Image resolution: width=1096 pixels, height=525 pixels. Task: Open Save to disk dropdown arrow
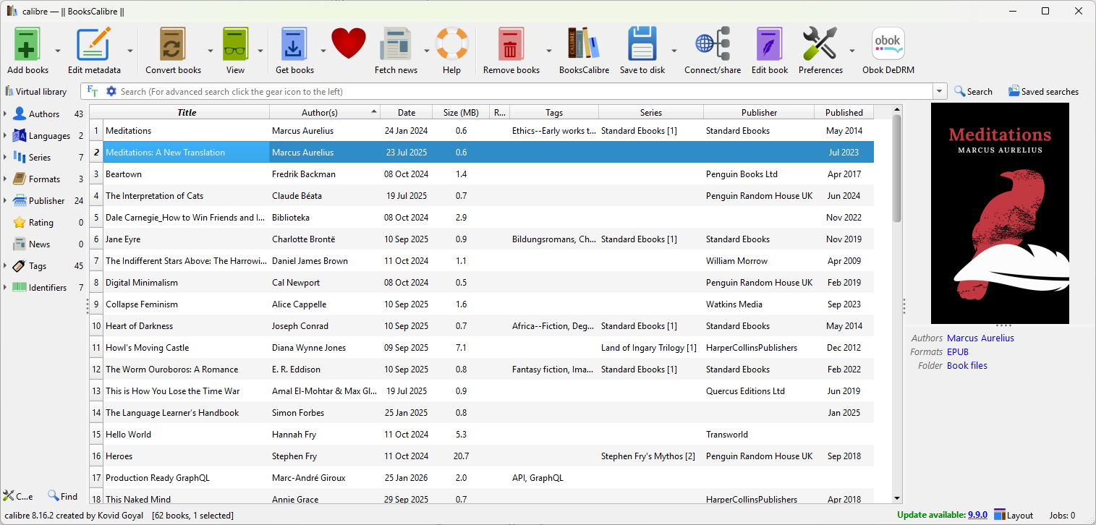coord(674,51)
